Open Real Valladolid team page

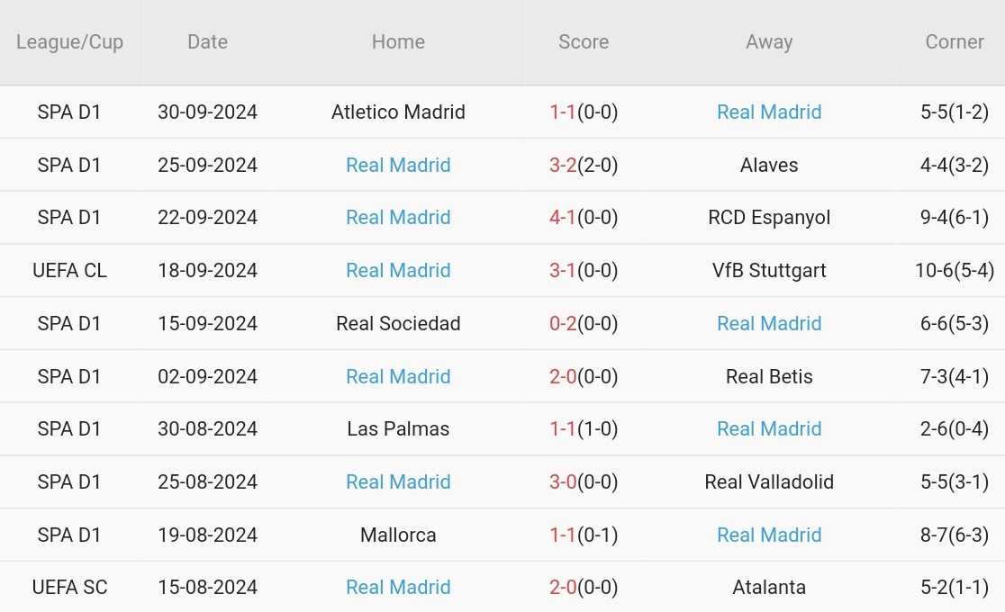coord(769,482)
